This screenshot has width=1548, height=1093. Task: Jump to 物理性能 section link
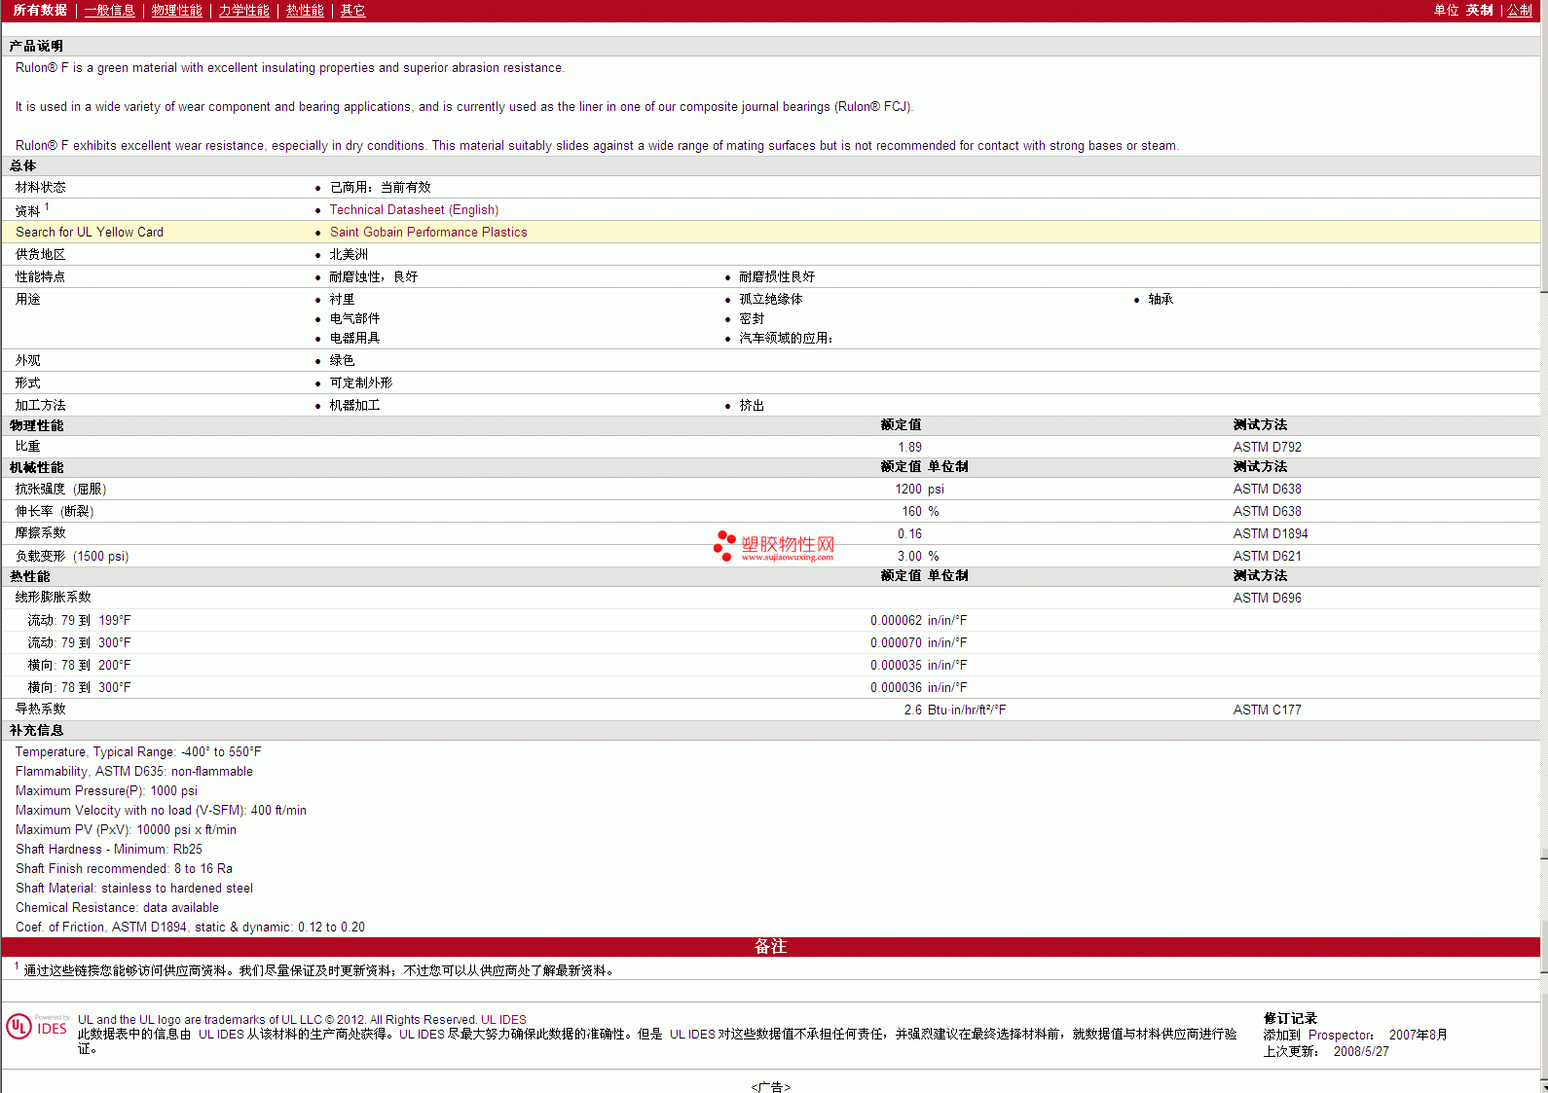click(x=176, y=10)
